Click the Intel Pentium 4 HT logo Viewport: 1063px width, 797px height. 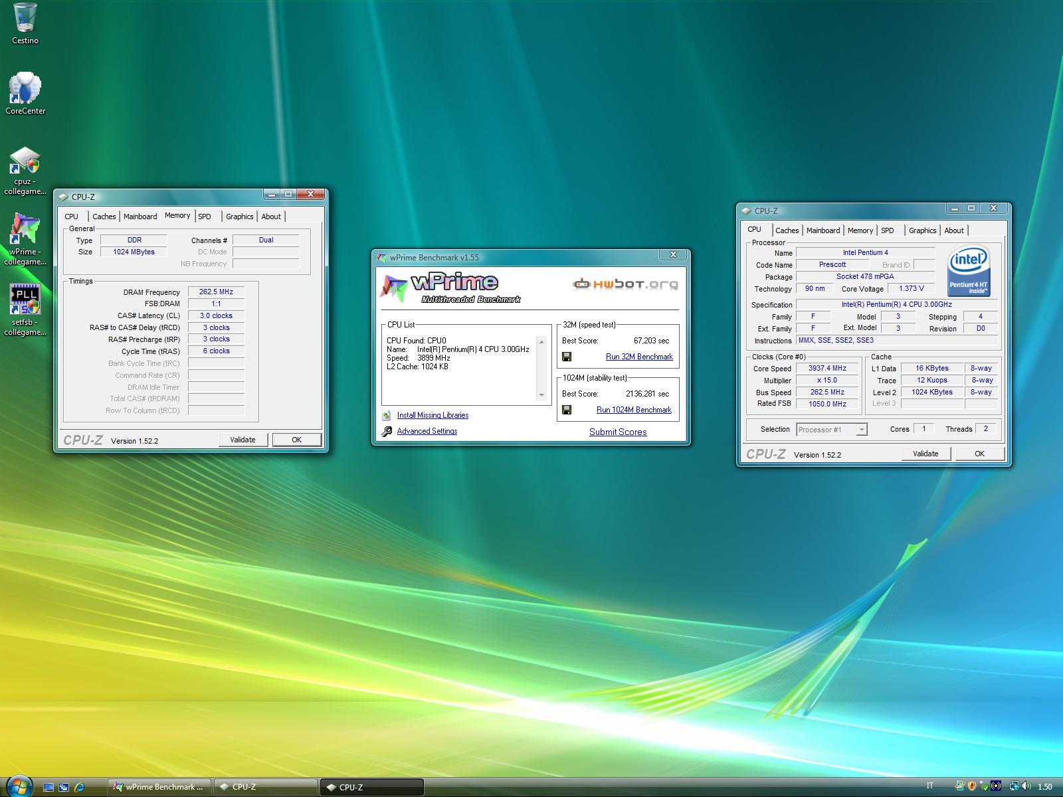(969, 271)
